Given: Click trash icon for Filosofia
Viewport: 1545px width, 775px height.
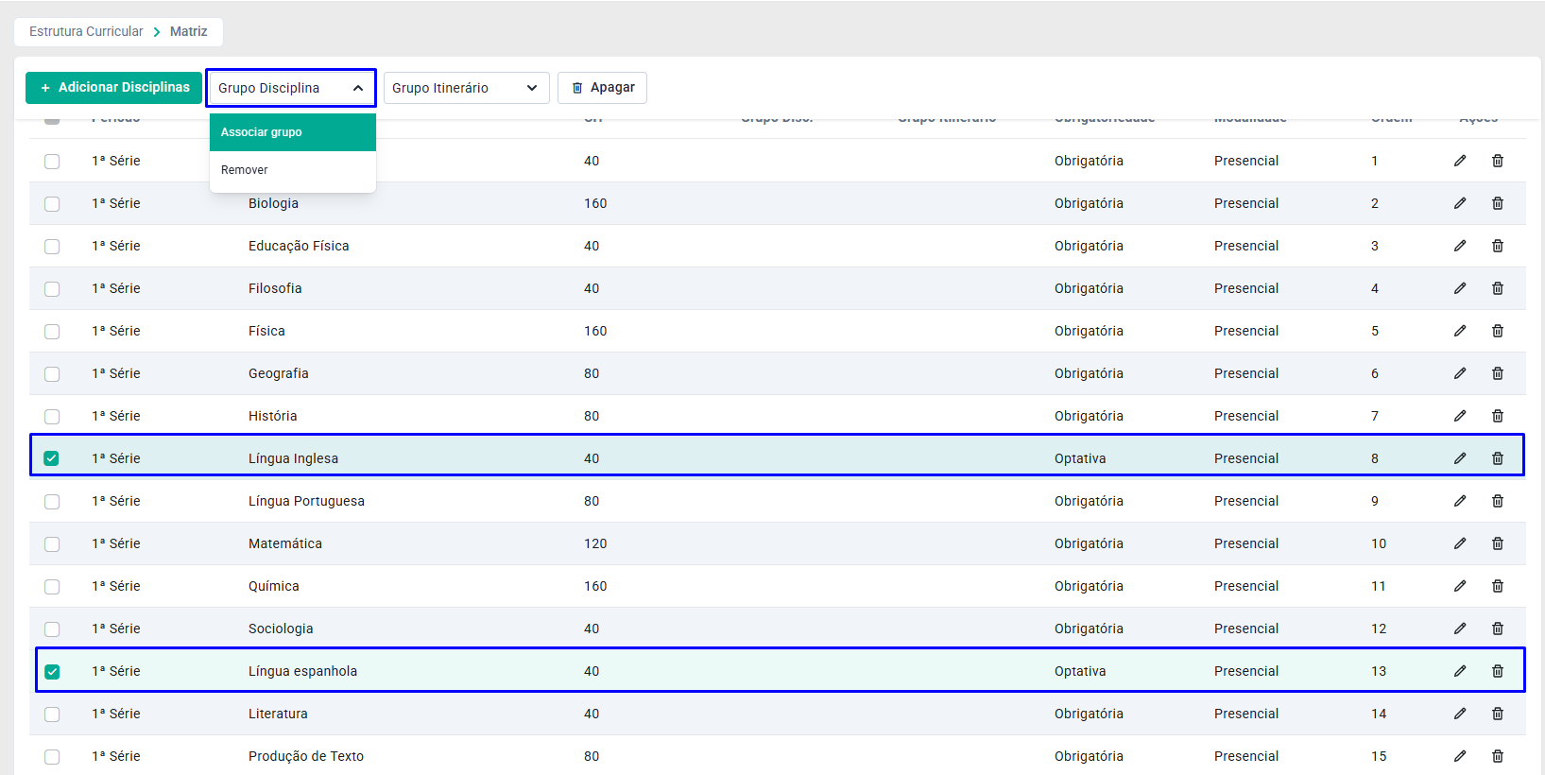Looking at the screenshot, I should (x=1498, y=288).
